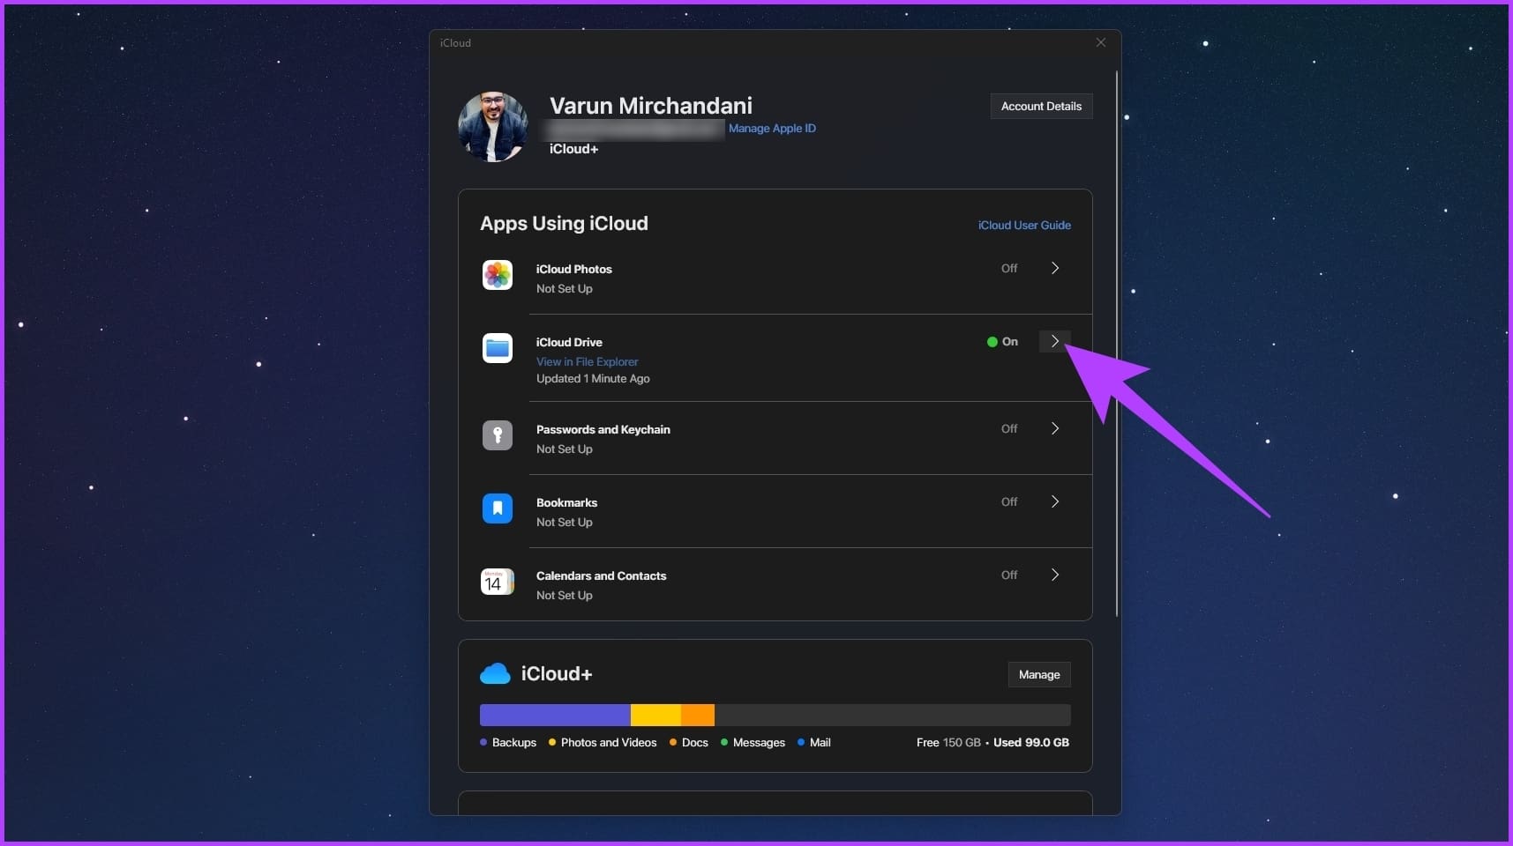Click the Used 99.0 GB text
1513x846 pixels.
[1031, 742]
